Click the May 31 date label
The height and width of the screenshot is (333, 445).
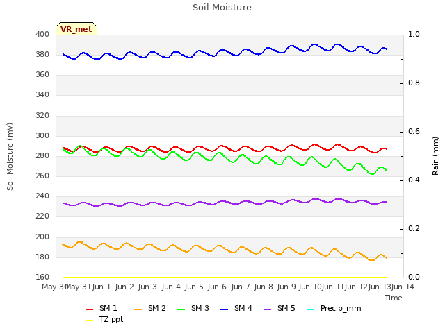[x=79, y=287]
